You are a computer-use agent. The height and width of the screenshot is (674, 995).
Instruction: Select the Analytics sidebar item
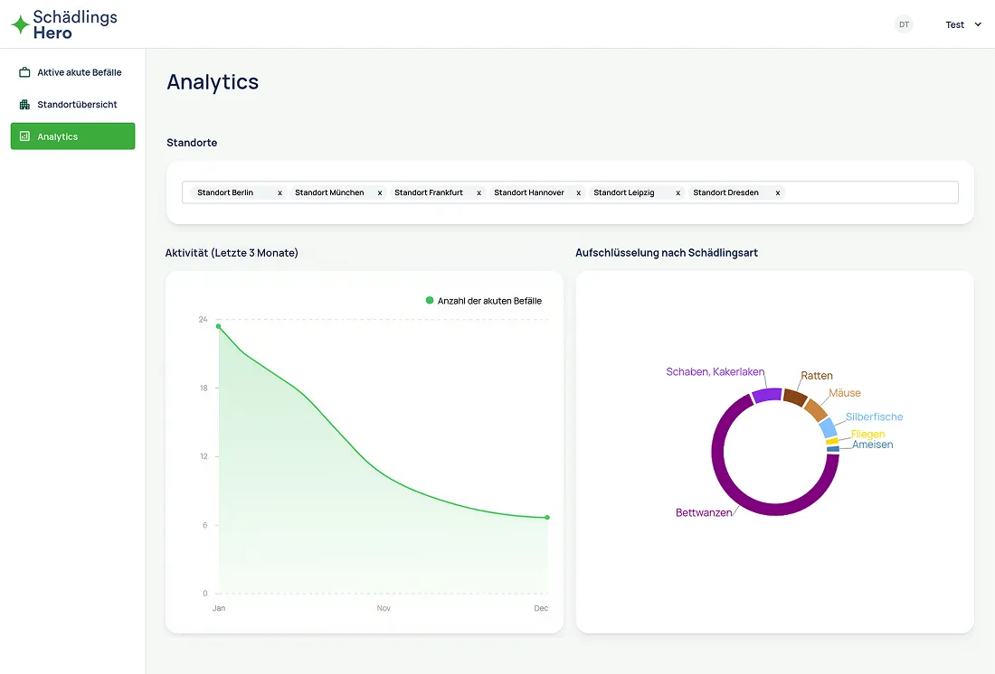click(x=73, y=136)
